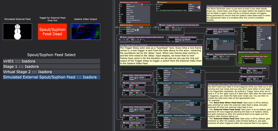This screenshot has width=278, height=131.
Task: Click Snowperson scale value 100
Action: tap(123, 14)
